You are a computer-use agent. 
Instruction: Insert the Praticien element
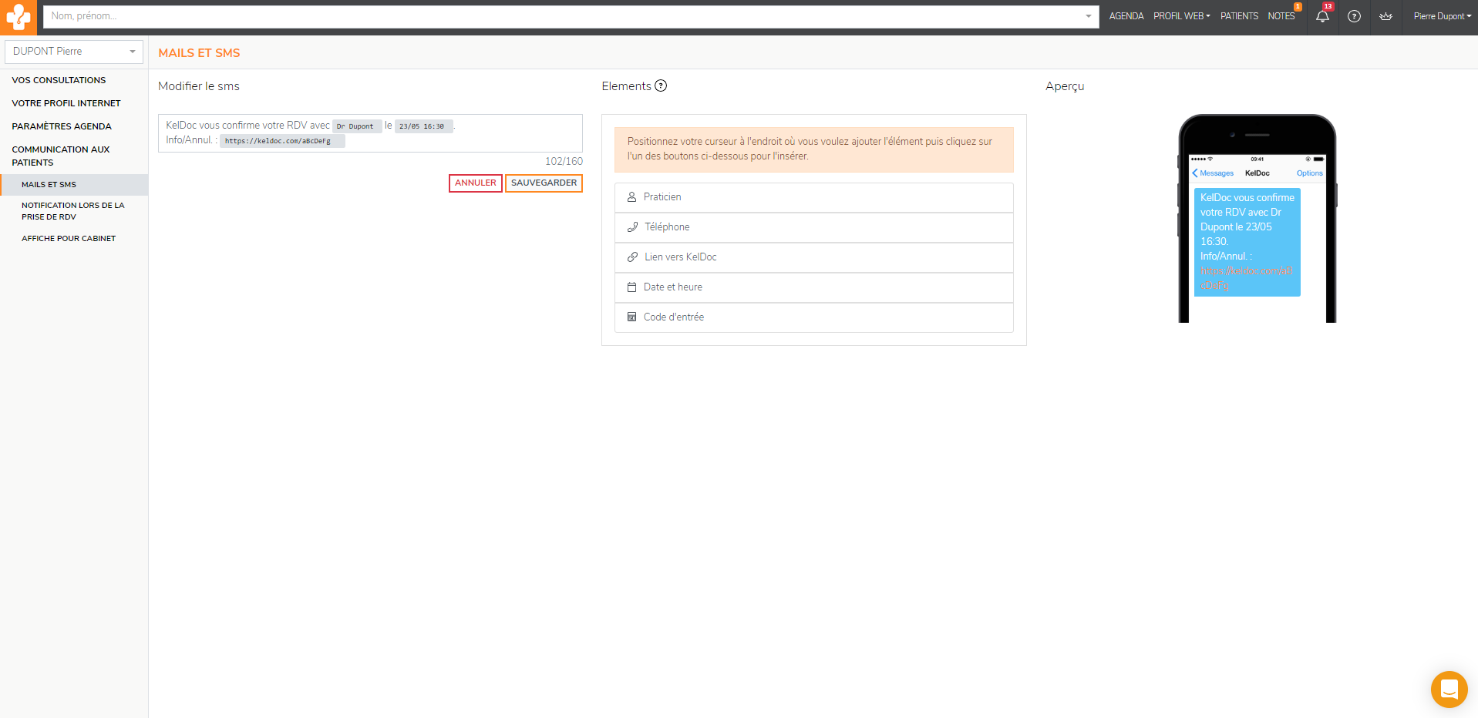click(813, 197)
